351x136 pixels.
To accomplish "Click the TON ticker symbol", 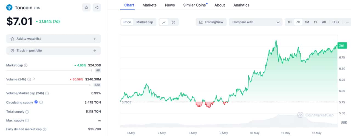I will pyautogui.click(x=37, y=8).
